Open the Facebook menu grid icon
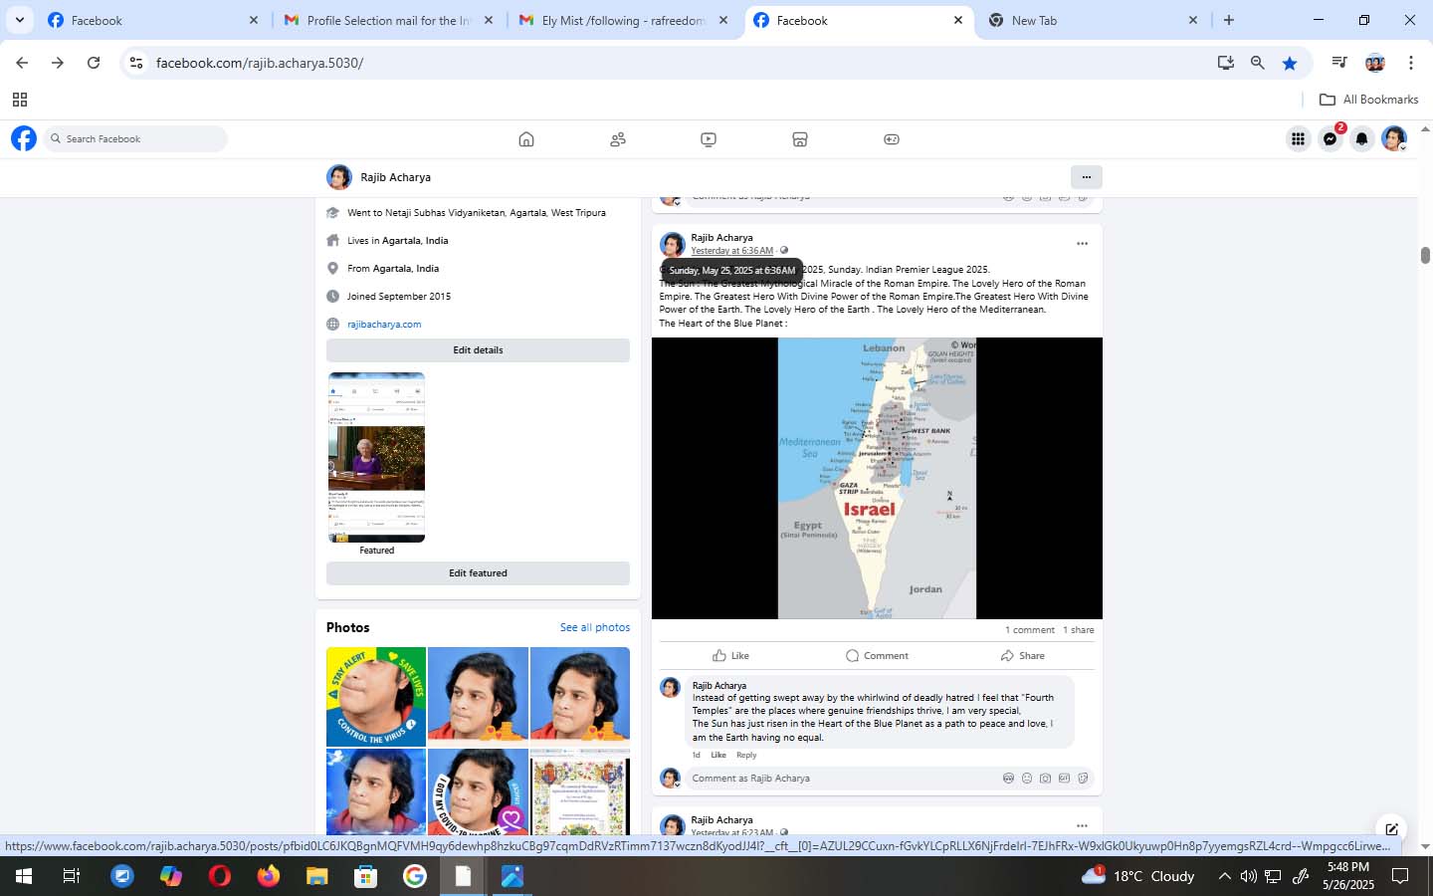The height and width of the screenshot is (896, 1433). (1298, 138)
